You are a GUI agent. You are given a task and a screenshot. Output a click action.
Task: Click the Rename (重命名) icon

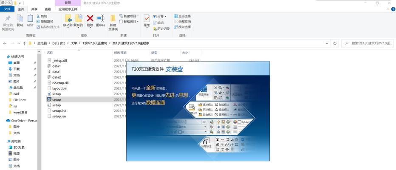pos(100,18)
